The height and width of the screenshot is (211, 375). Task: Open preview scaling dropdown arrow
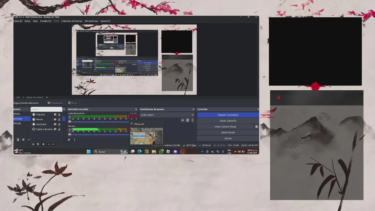coord(47,97)
